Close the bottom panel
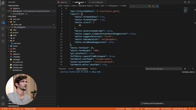196x110 pixels. pyautogui.click(x=193, y=69)
